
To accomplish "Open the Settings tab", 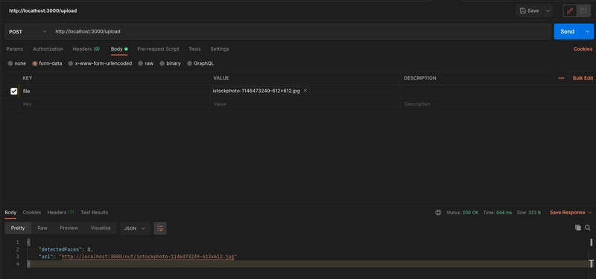I will point(220,49).
